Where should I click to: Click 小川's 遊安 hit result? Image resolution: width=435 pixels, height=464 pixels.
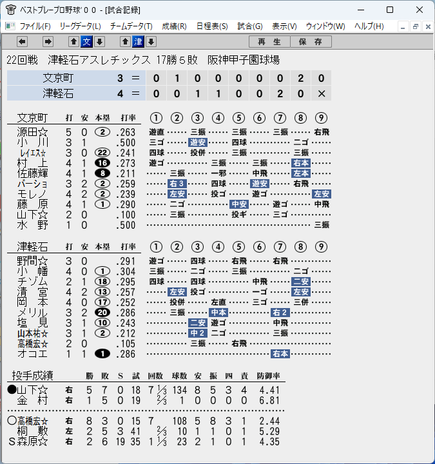point(198,142)
